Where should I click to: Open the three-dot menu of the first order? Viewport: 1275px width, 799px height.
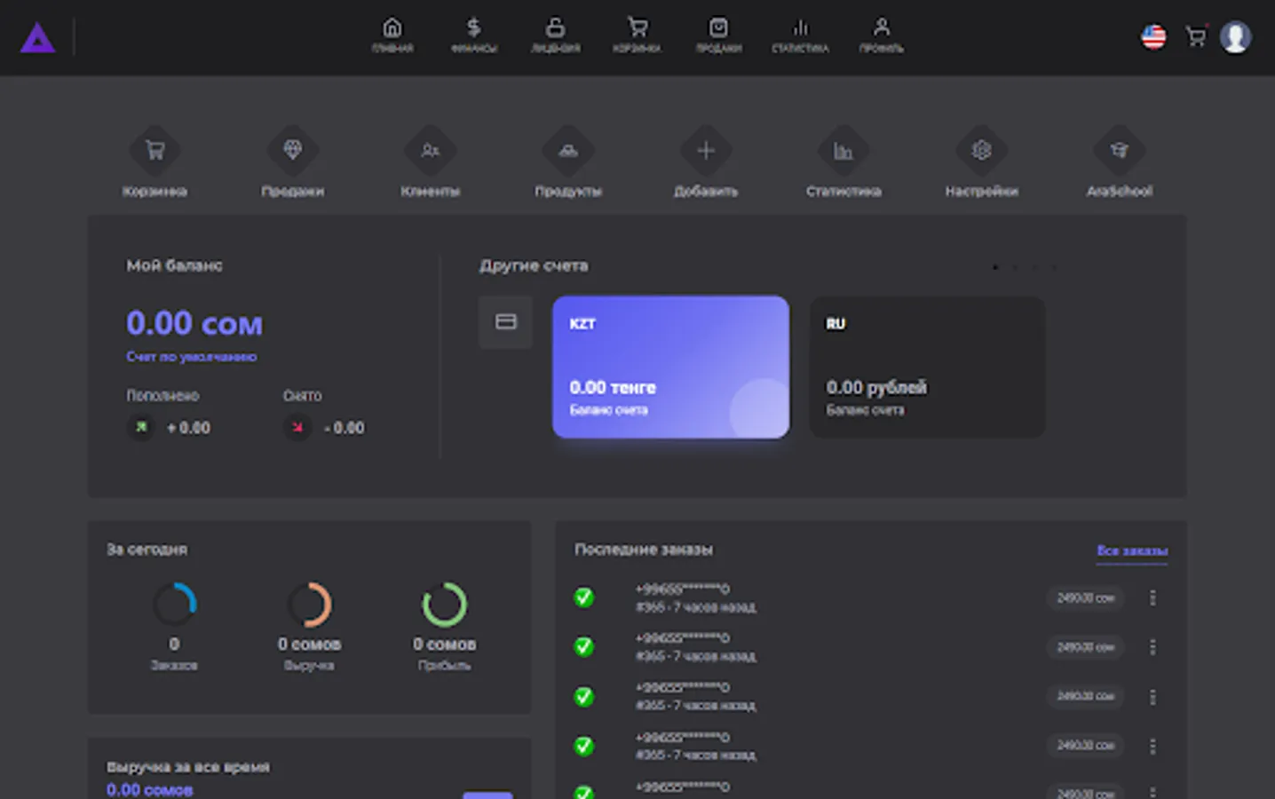tap(1152, 597)
